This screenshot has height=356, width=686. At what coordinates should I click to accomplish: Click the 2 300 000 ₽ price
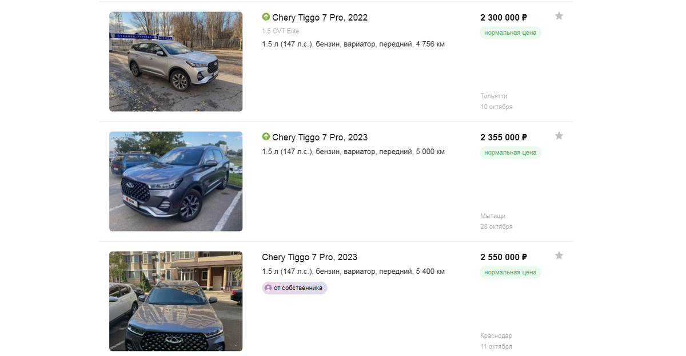tap(503, 18)
